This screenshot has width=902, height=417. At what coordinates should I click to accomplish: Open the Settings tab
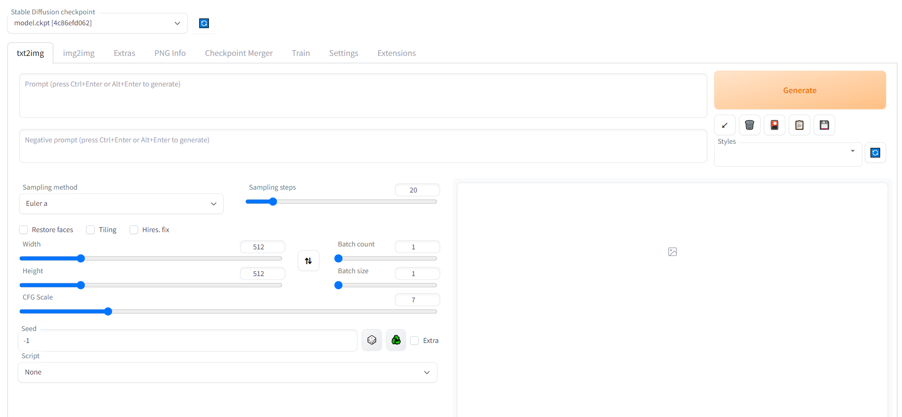click(x=344, y=53)
